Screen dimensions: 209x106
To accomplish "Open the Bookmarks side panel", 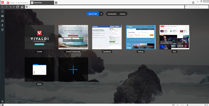I will click(x=2, y=11).
